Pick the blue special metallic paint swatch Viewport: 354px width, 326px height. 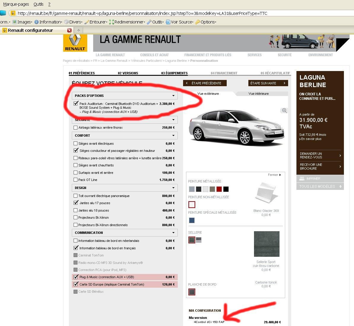(192, 220)
